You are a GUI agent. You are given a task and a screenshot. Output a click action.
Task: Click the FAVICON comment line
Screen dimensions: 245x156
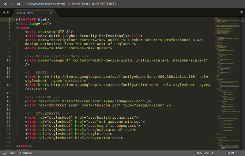coord(42,97)
